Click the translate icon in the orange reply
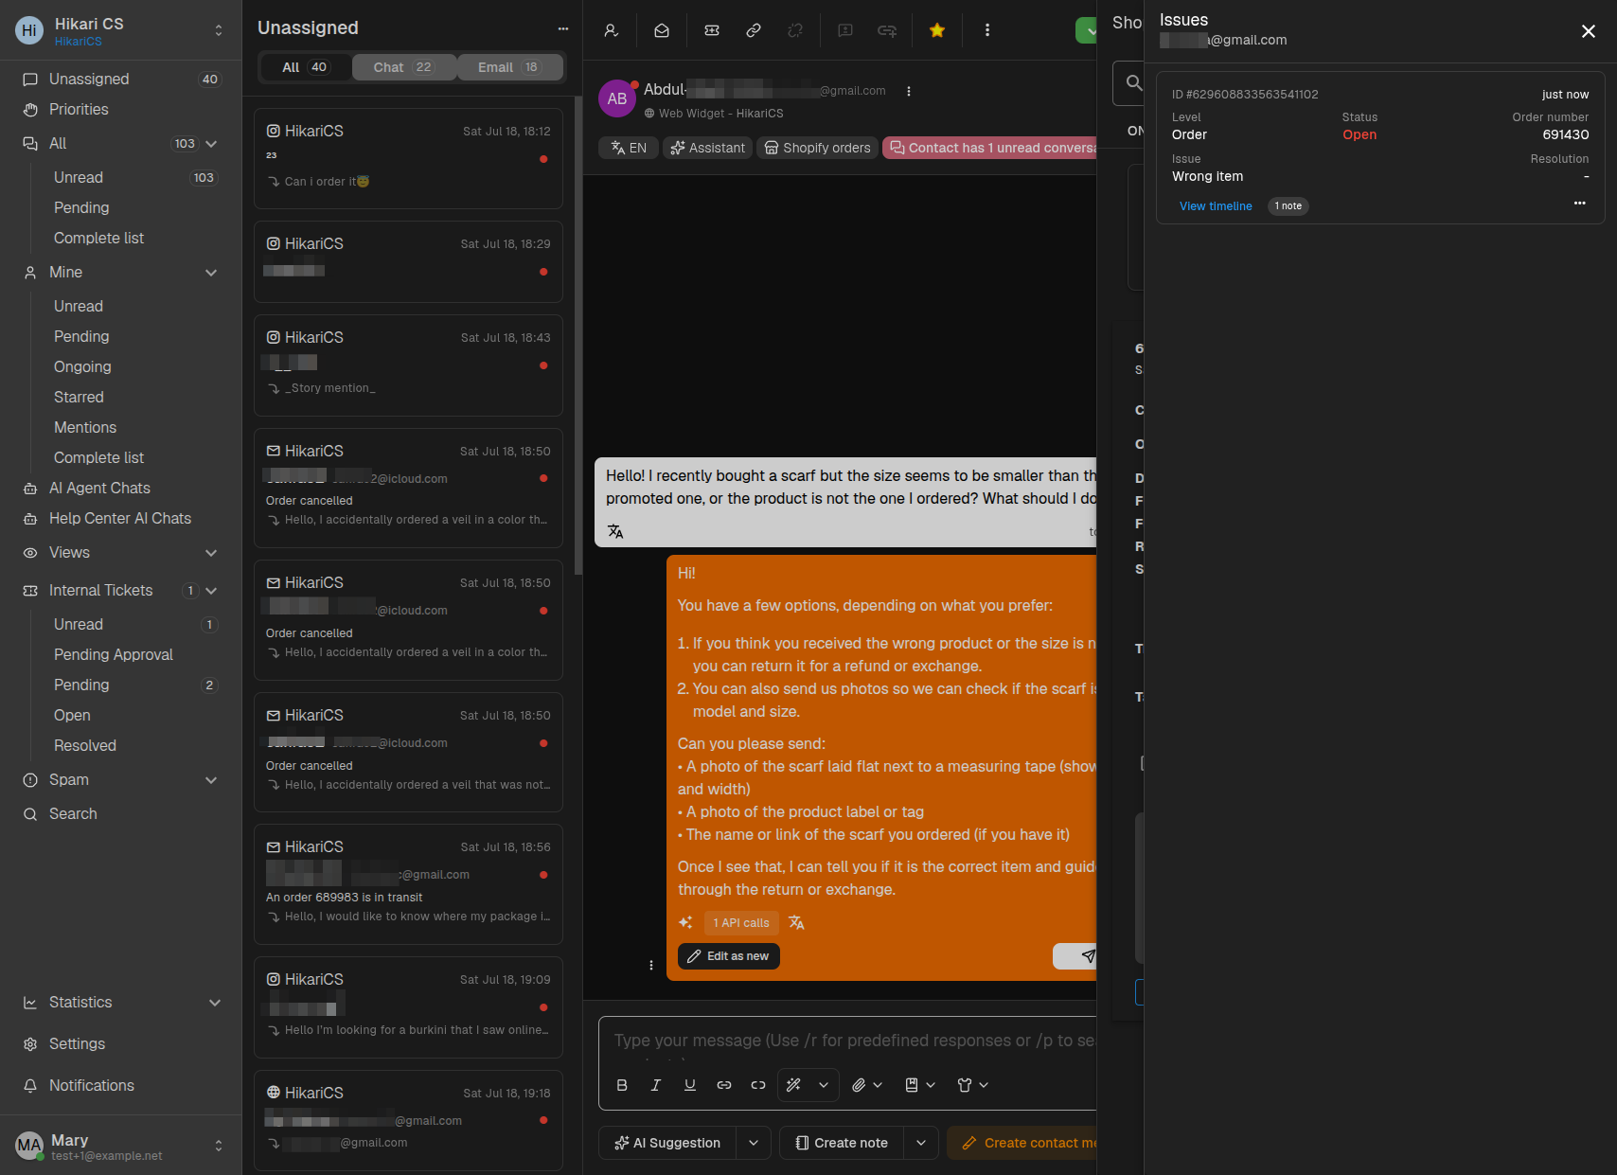1617x1175 pixels. [x=796, y=922]
